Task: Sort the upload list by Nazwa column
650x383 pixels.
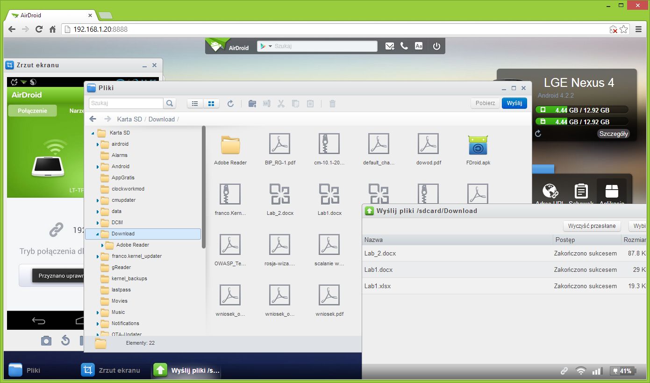Action: 457,240
